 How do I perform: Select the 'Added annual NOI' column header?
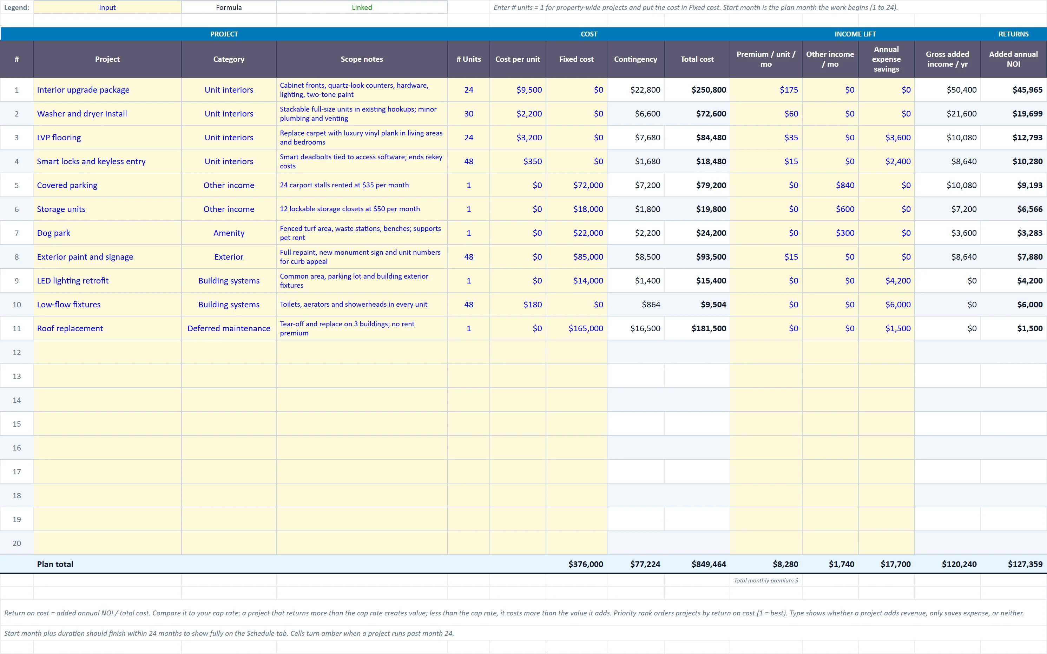pos(1013,59)
